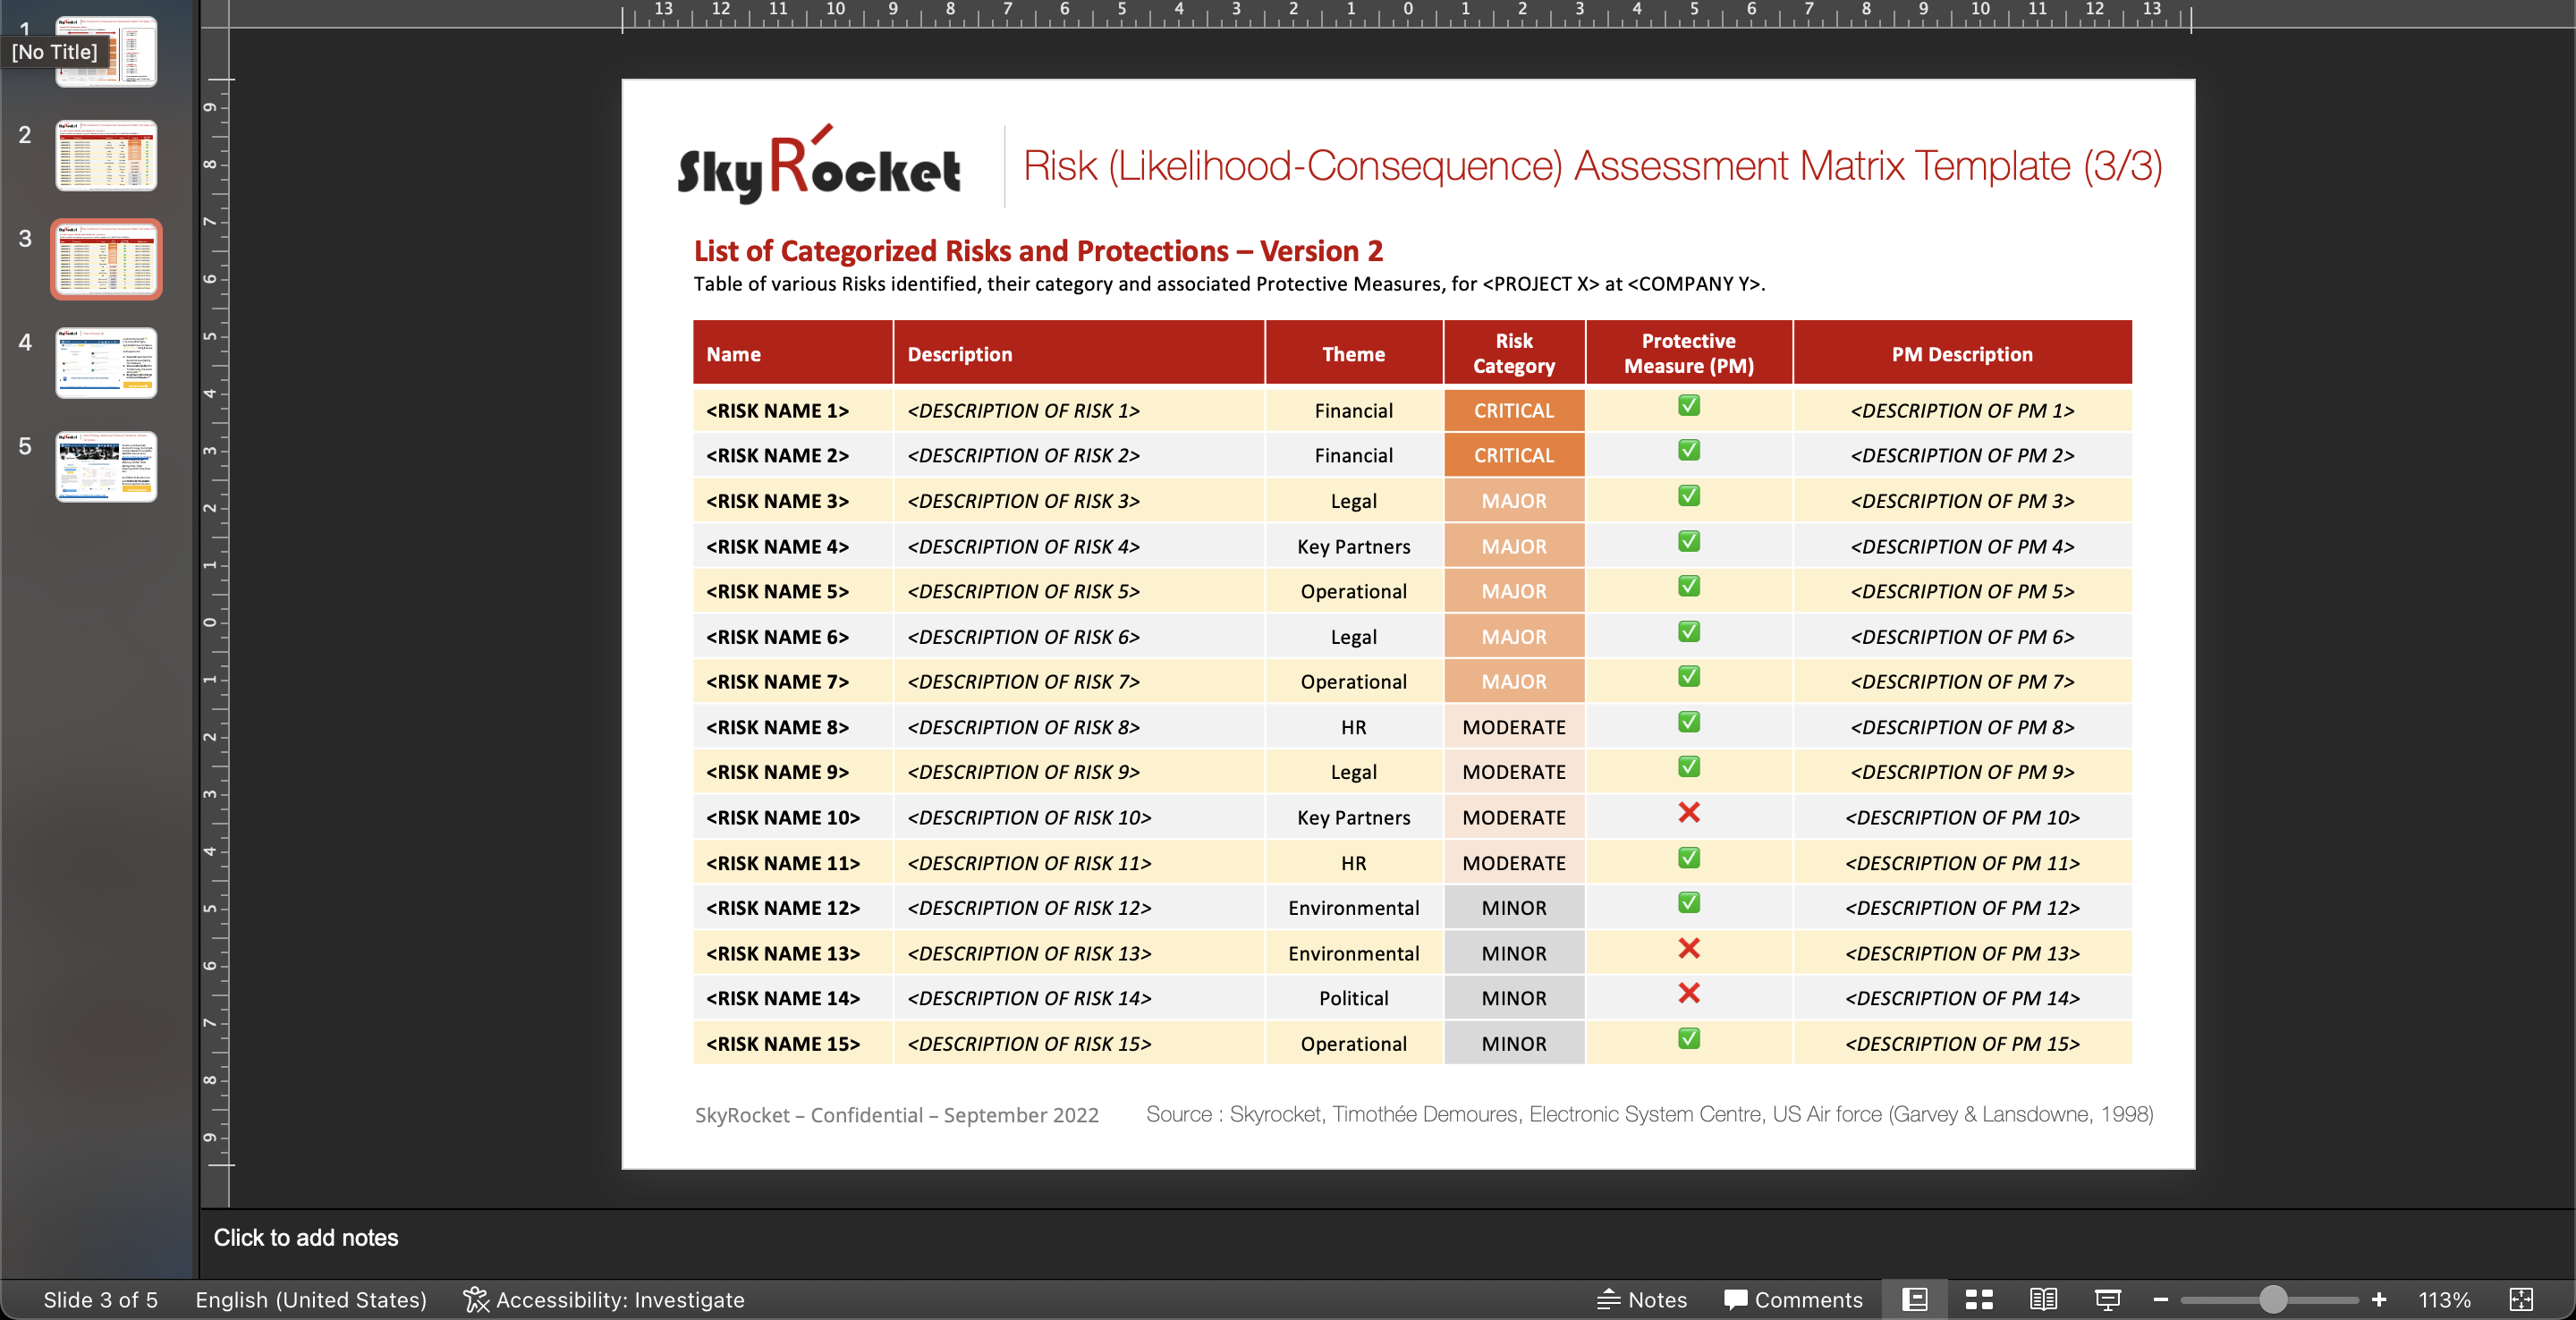Select red cross for RISK NAME 13
Image resolution: width=2576 pixels, height=1320 pixels.
click(1689, 948)
